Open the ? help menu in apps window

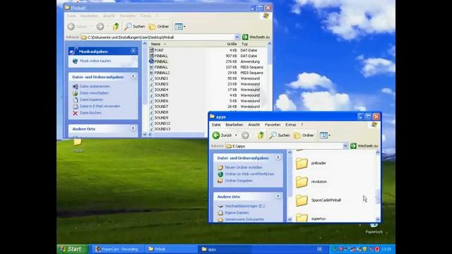coord(302,125)
